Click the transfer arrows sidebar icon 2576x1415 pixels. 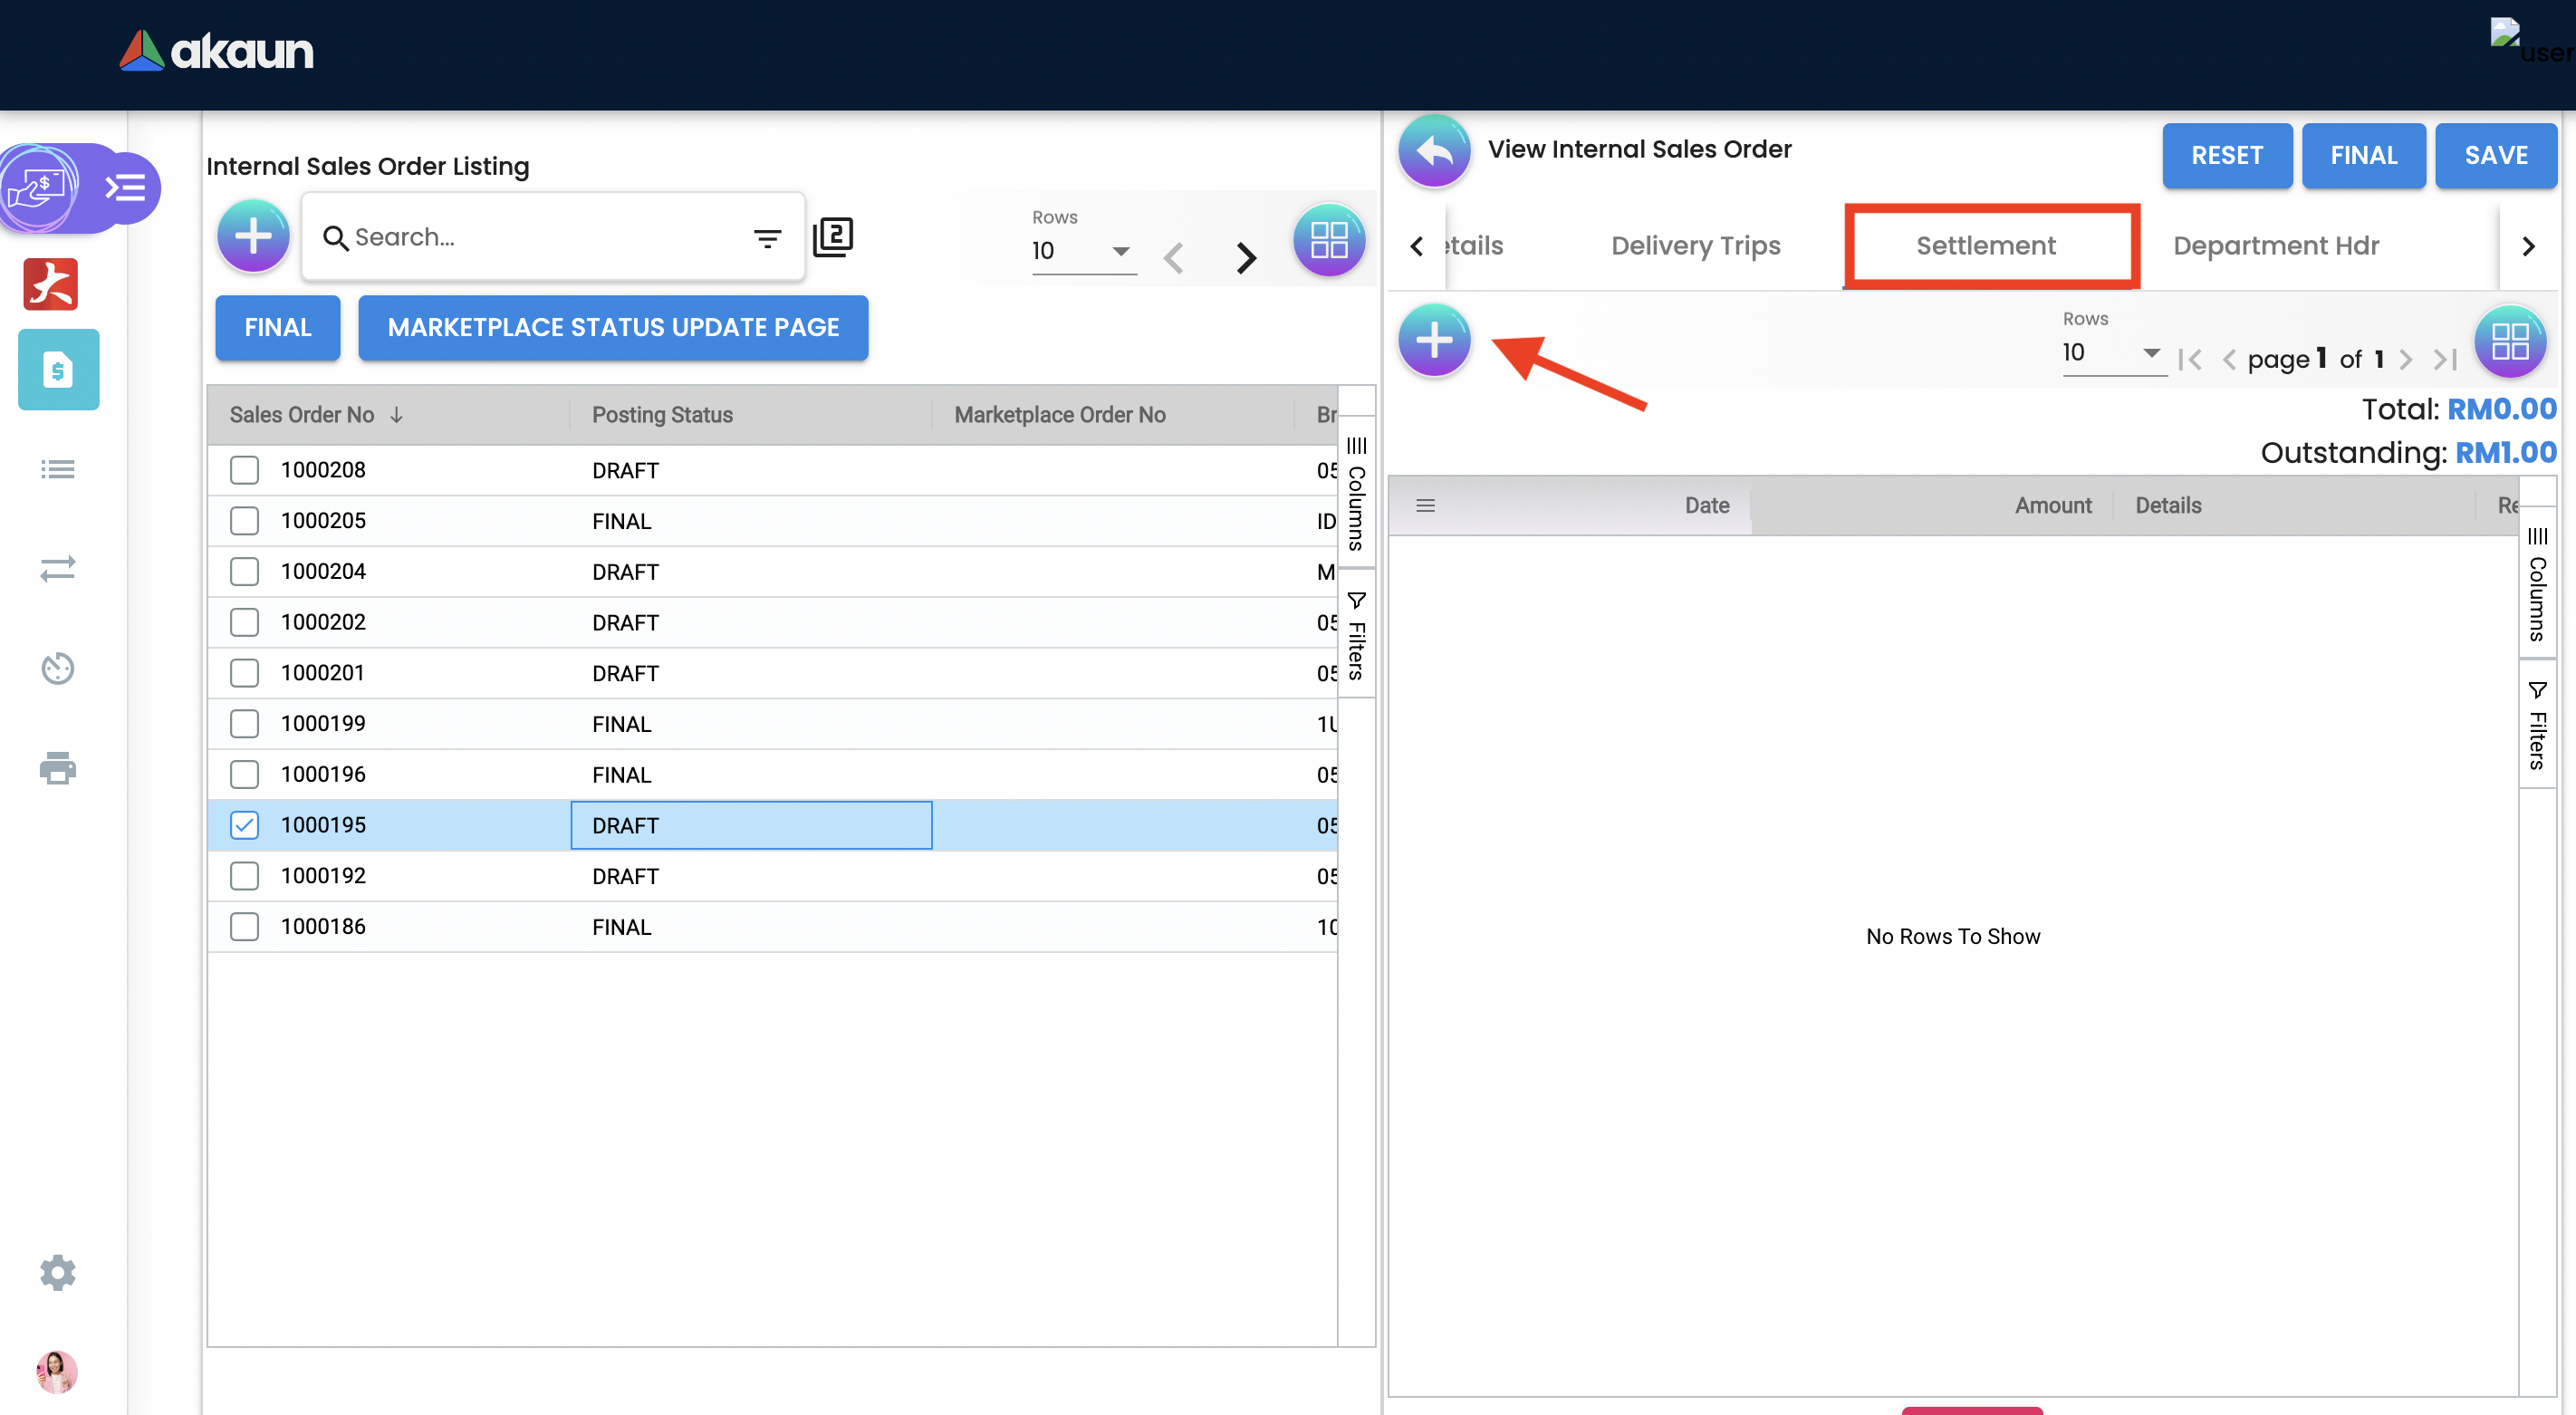coord(57,568)
